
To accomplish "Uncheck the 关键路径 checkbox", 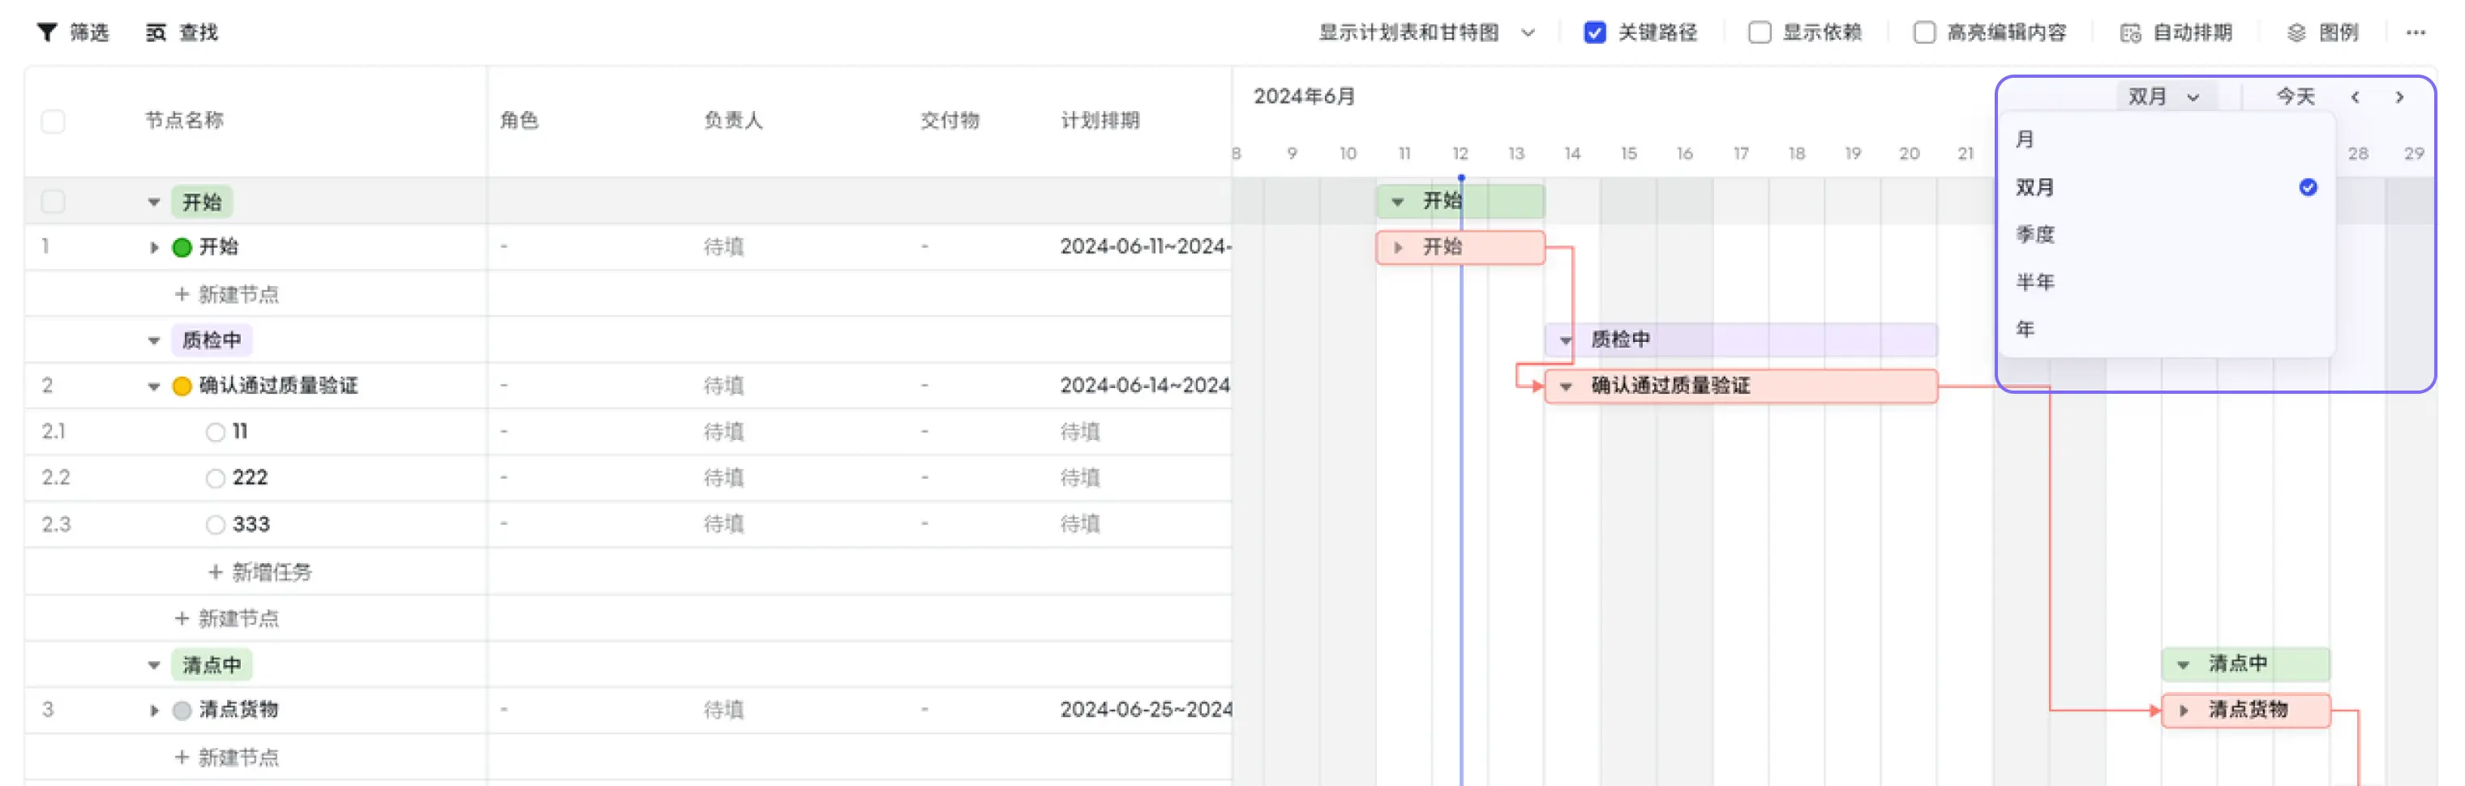I will 1594,32.
